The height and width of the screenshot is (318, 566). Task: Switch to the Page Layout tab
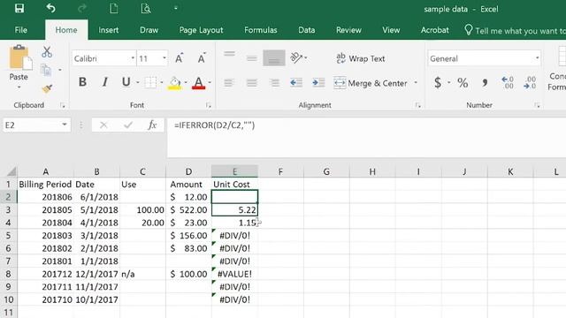(201, 30)
